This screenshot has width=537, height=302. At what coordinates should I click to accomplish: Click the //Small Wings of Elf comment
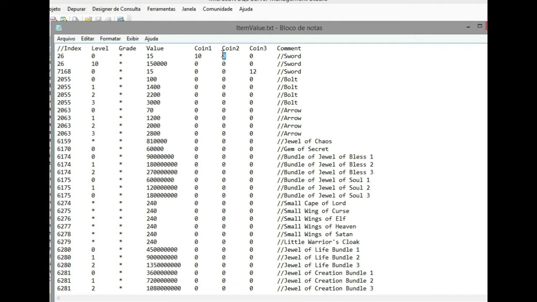tap(311, 219)
